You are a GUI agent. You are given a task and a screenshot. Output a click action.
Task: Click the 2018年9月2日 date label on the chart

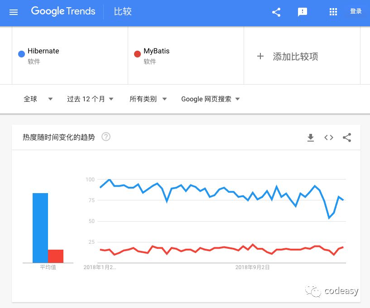(252, 267)
